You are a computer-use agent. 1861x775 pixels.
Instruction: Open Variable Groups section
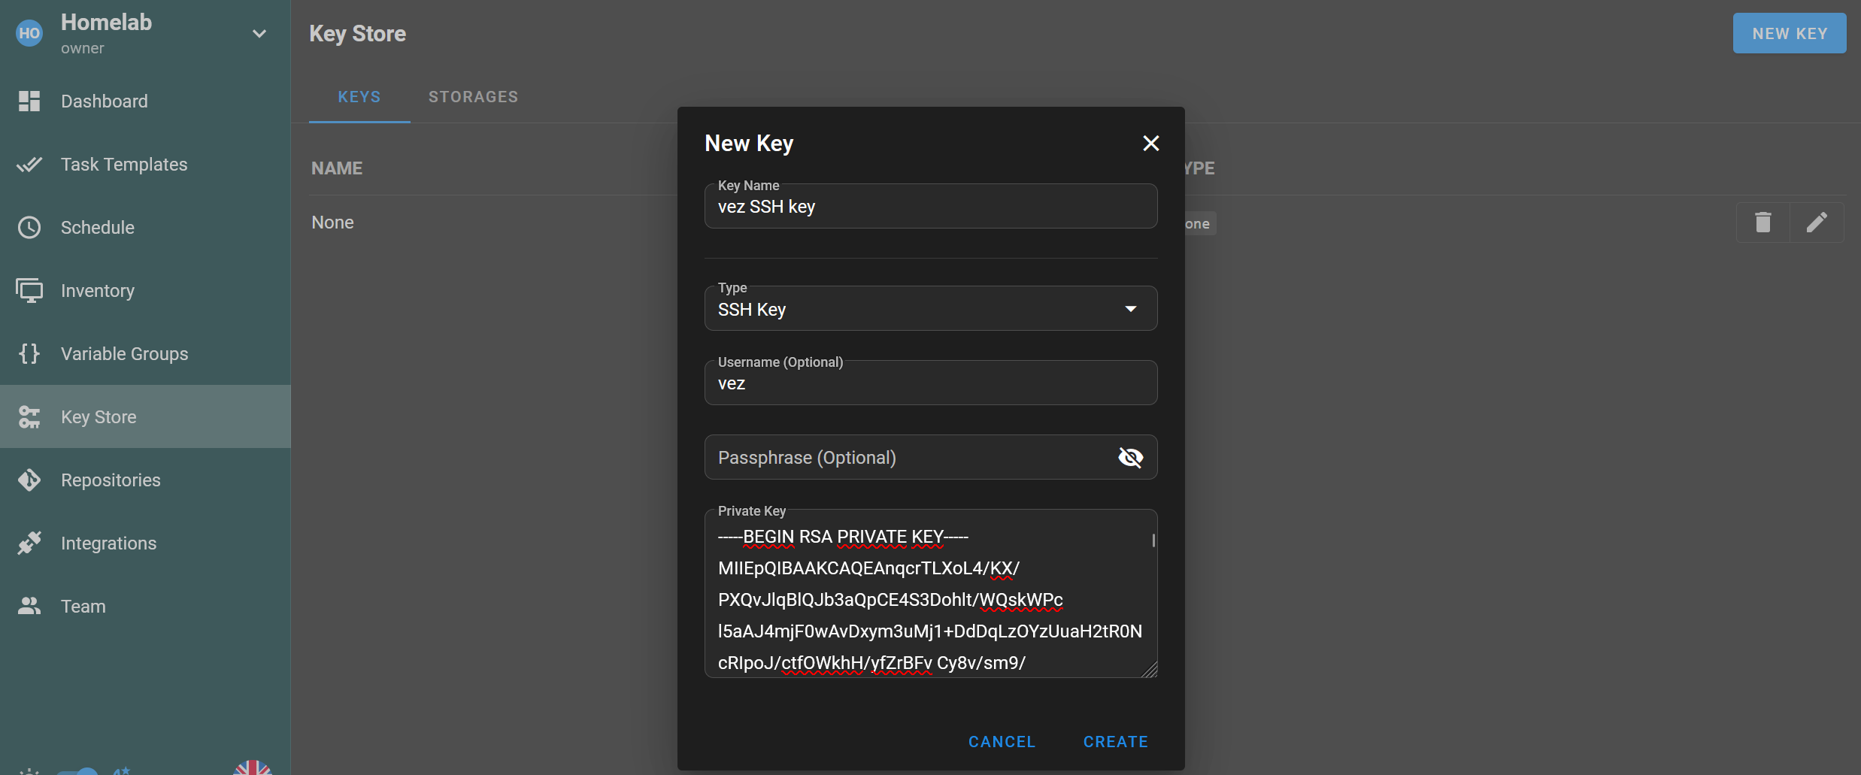pos(124,354)
